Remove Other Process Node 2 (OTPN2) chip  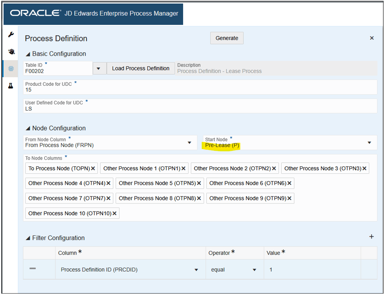pyautogui.click(x=274, y=168)
